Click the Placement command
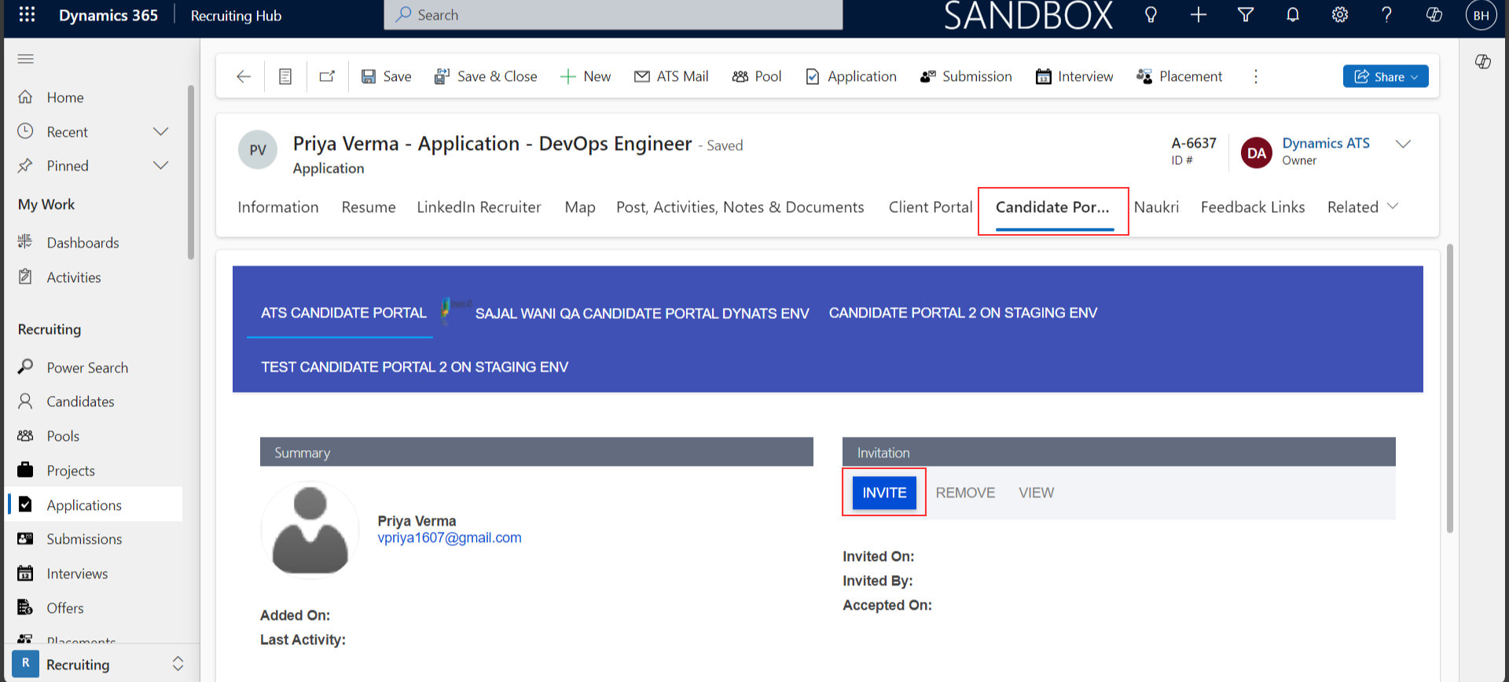The width and height of the screenshot is (1509, 682). 1179,76
